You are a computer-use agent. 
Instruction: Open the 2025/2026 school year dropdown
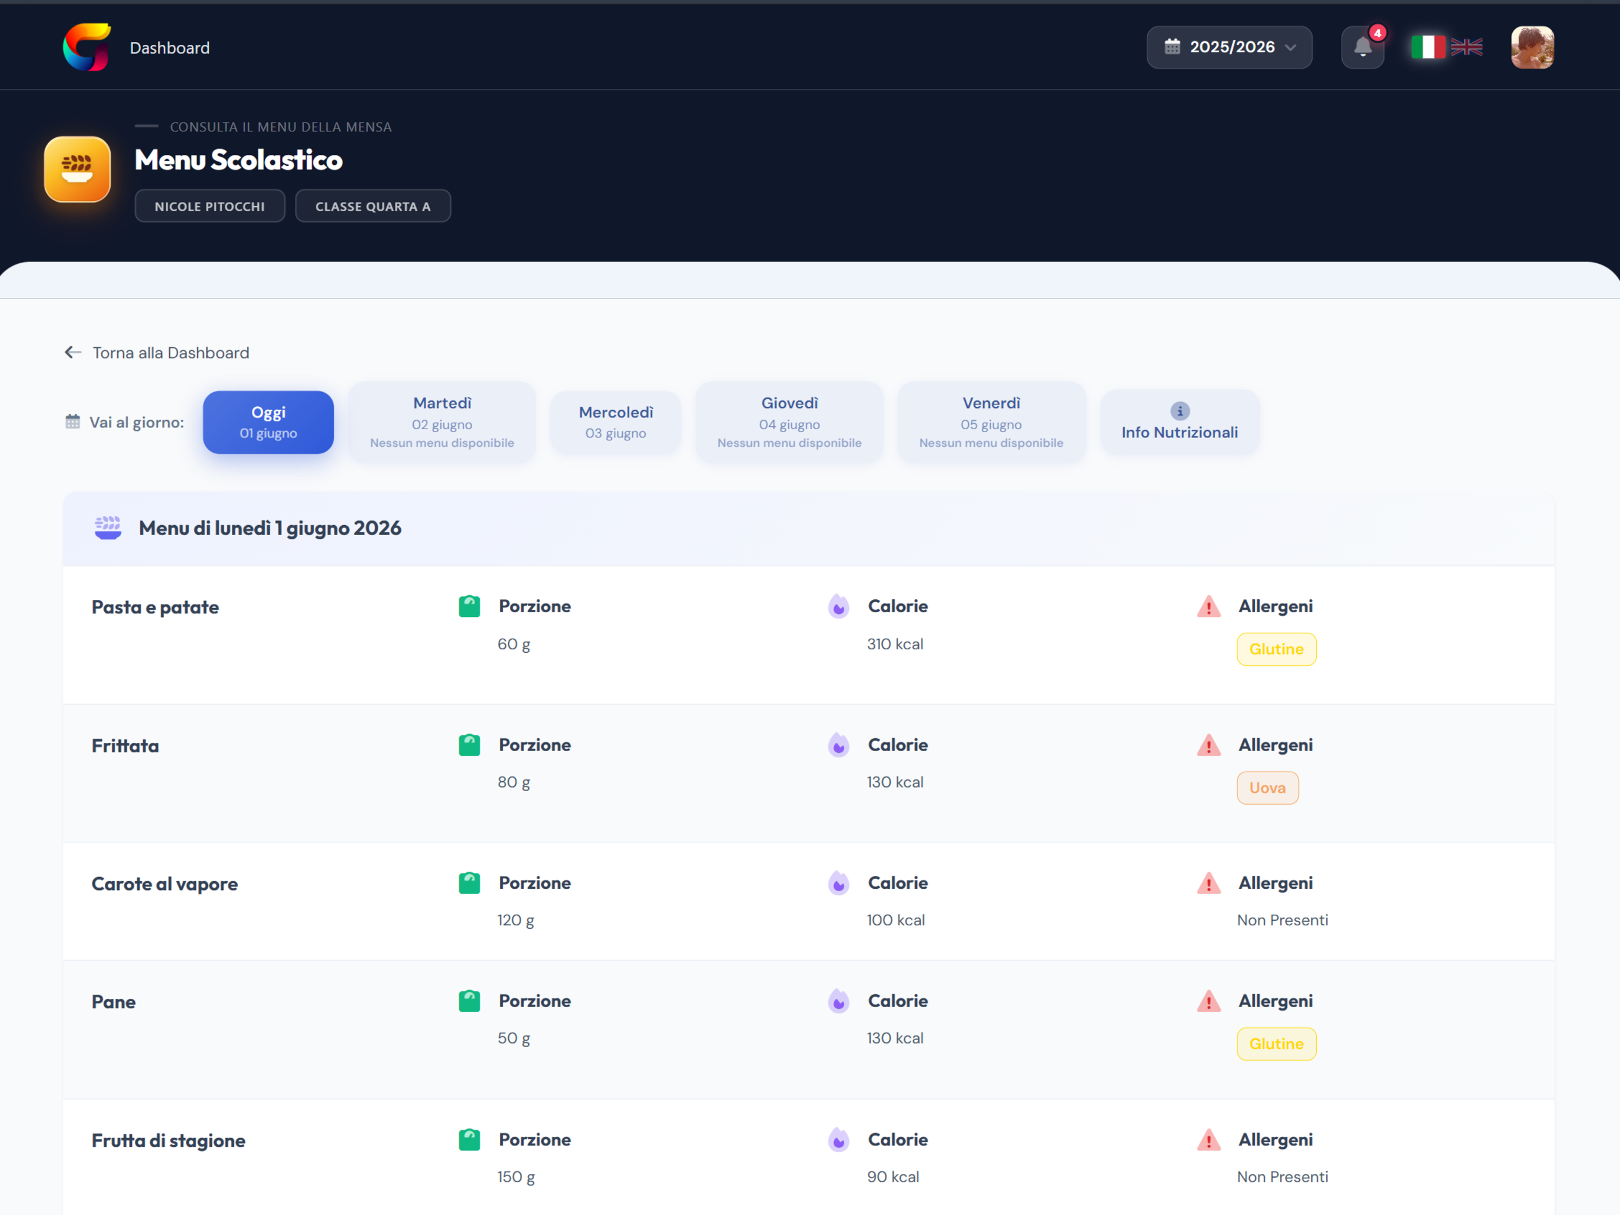(x=1229, y=48)
